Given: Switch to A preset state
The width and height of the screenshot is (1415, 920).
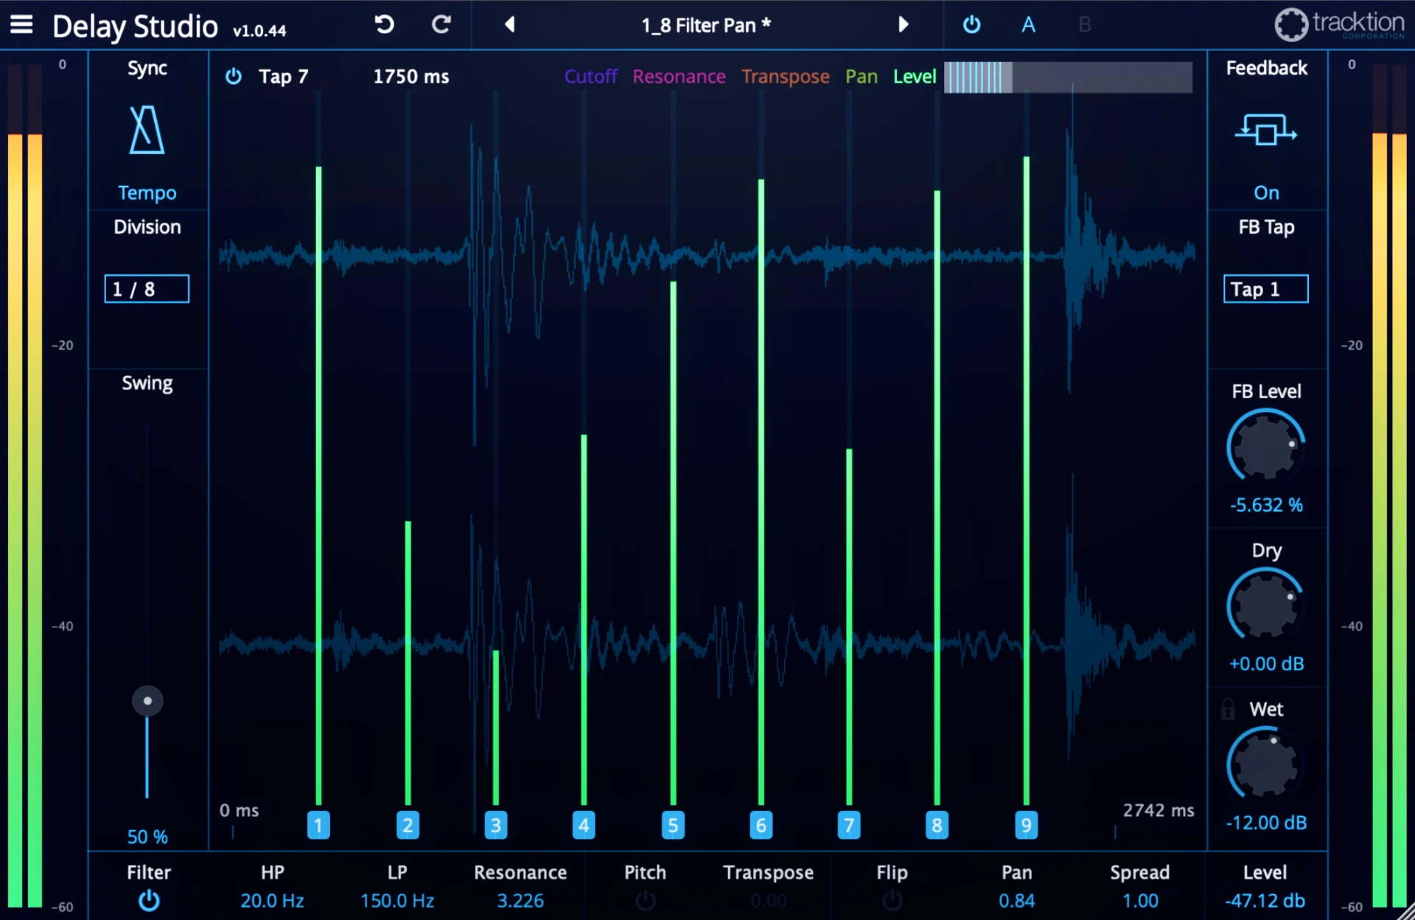Looking at the screenshot, I should (x=1028, y=25).
